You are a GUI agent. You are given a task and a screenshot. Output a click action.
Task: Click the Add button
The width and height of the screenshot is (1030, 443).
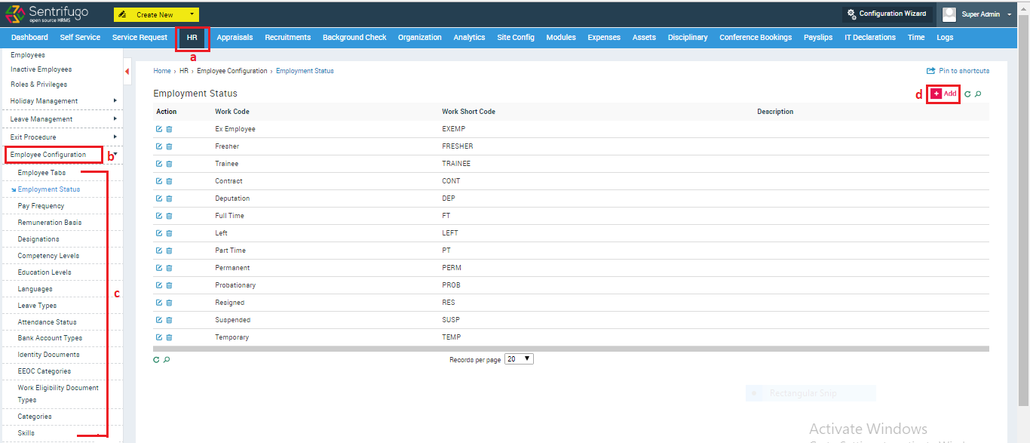[x=943, y=94]
